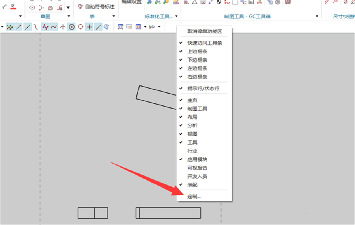Toggle the 主页 ribbon tab visibility
Screen dimensions: 355x225
pyautogui.click(x=204, y=100)
